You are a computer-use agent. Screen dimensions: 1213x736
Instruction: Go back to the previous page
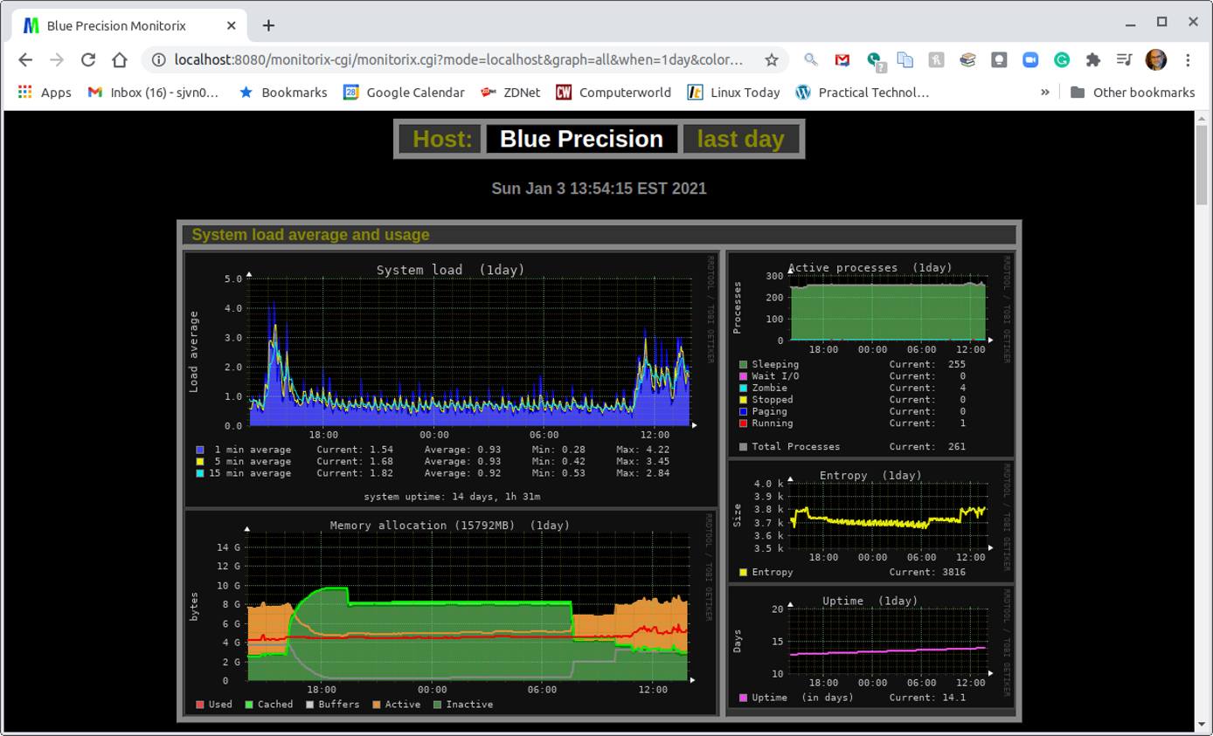[x=24, y=60]
